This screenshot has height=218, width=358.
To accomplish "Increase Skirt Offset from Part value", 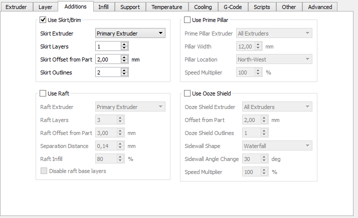I will pos(124,57).
